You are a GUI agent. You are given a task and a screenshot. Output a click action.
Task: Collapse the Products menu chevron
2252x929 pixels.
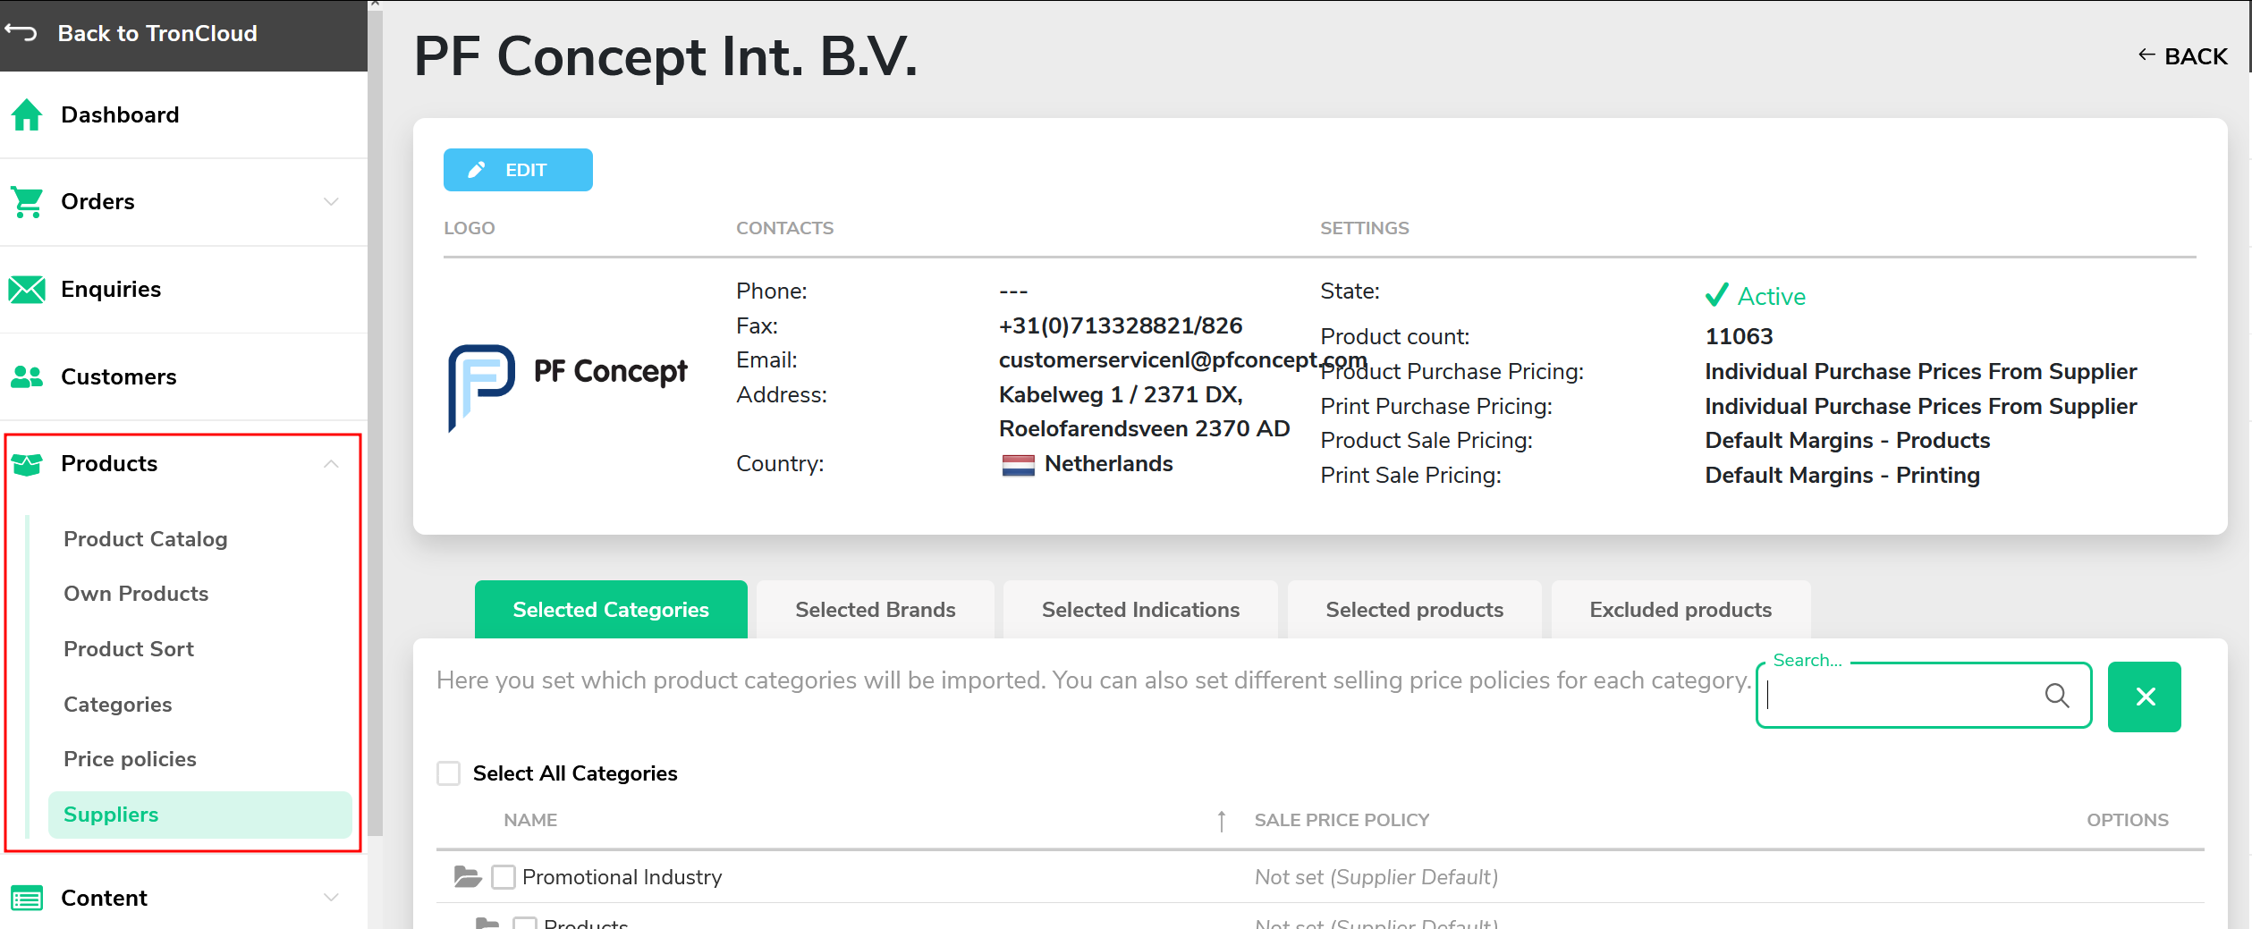click(331, 464)
